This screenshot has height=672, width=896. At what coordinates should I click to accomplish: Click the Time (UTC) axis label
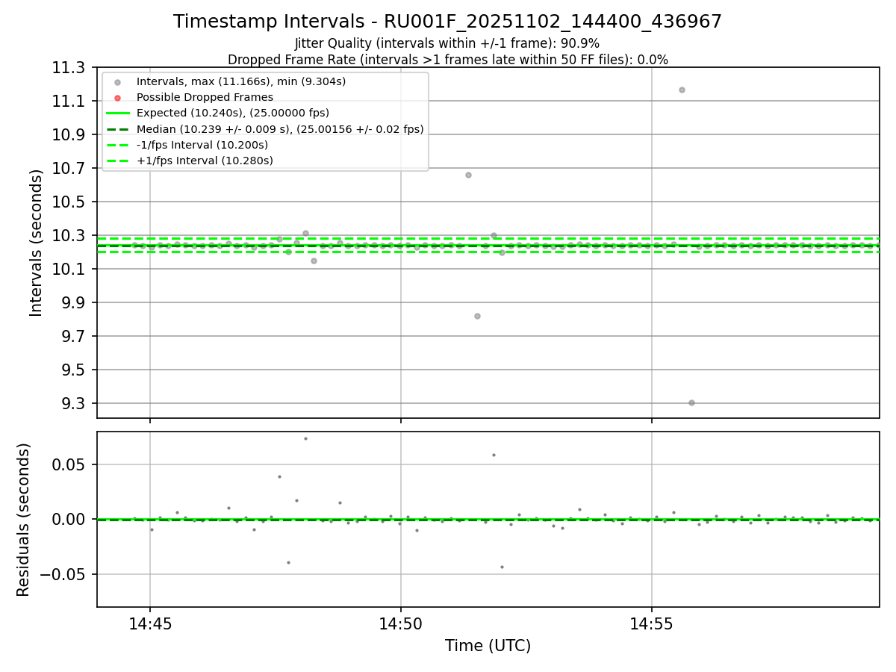point(488,646)
